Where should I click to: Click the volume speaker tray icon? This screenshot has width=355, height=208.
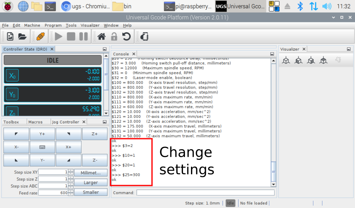tap(327, 6)
